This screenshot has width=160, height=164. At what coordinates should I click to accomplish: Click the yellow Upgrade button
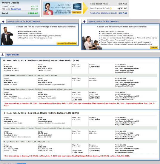tap(154, 47)
